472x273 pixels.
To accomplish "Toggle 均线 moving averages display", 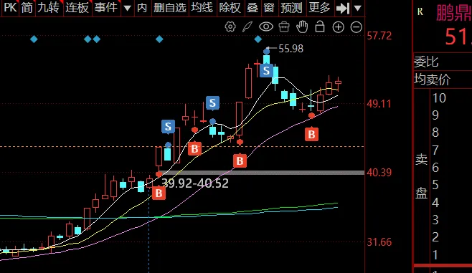I will click(x=202, y=8).
